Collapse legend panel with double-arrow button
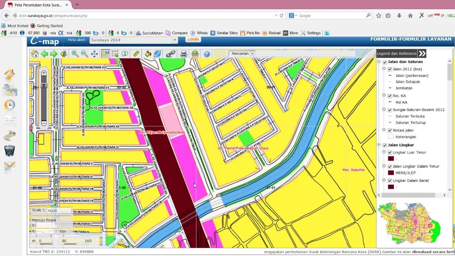Screen dimensions: 455x256 (422, 53)
